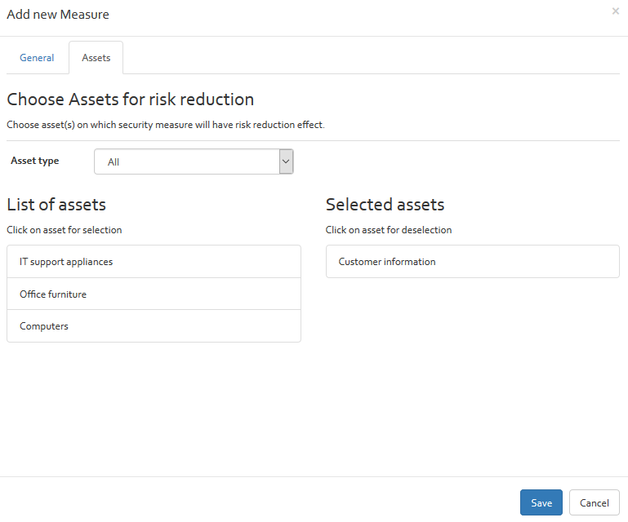Click the Add new Measure title

click(58, 15)
